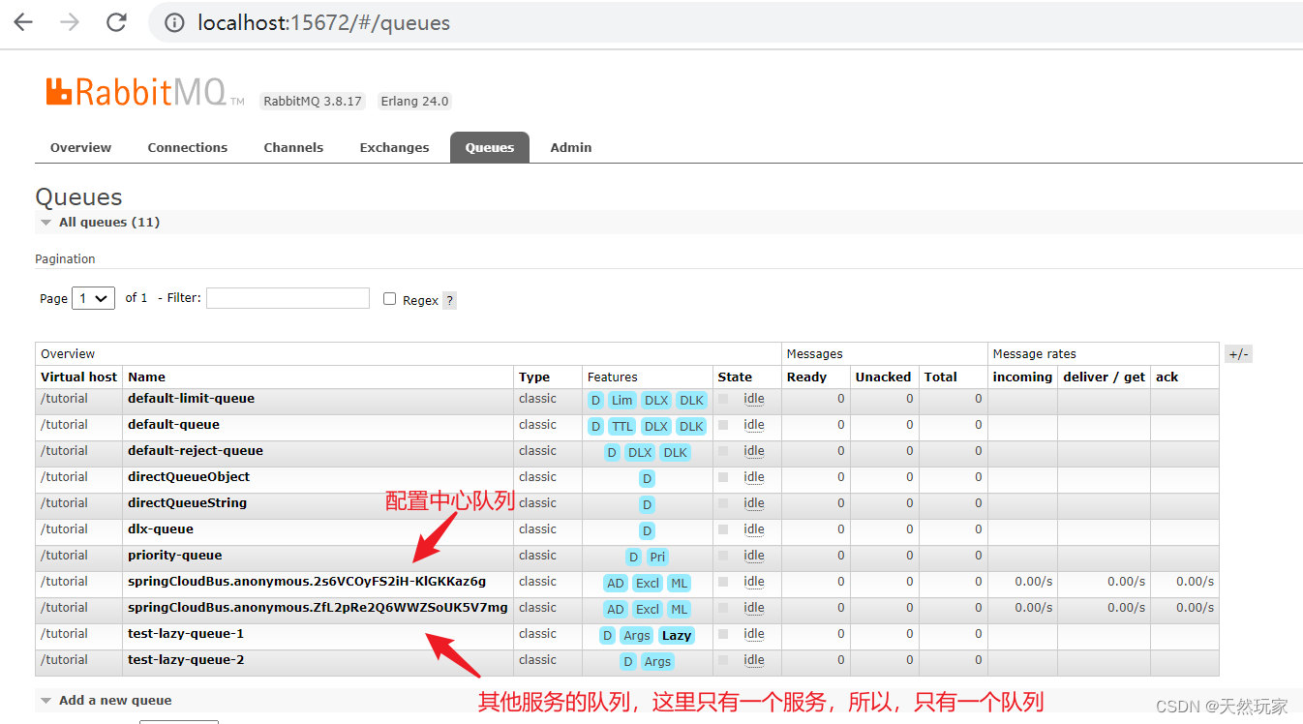Click the Filter text field

pos(288,298)
